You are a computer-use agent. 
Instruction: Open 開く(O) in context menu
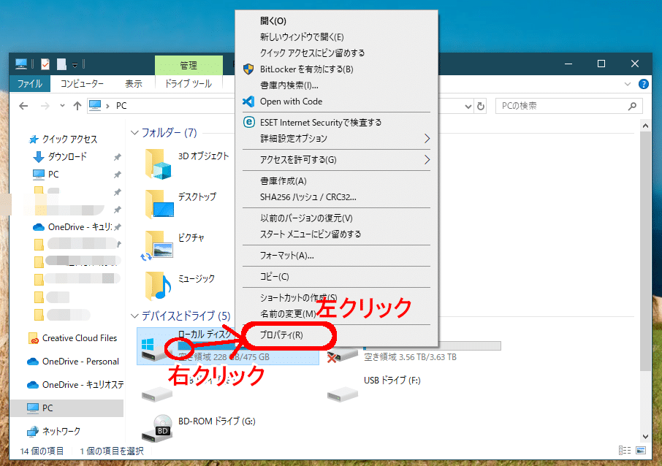[273, 20]
